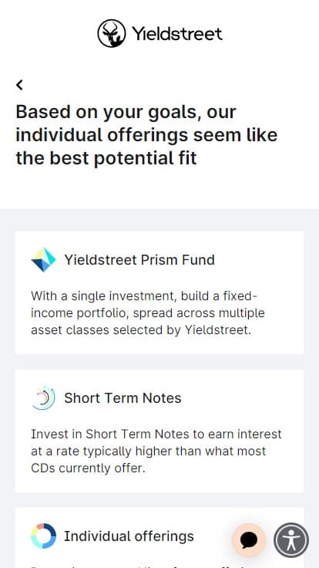Select the Short Term Notes heading
The height and width of the screenshot is (568, 319).
click(x=123, y=398)
